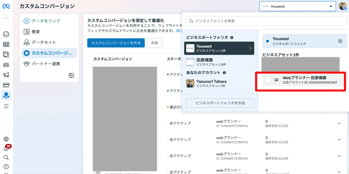Click info icon beside あなたのアカウント
The image size is (349, 174).
coord(224,73)
